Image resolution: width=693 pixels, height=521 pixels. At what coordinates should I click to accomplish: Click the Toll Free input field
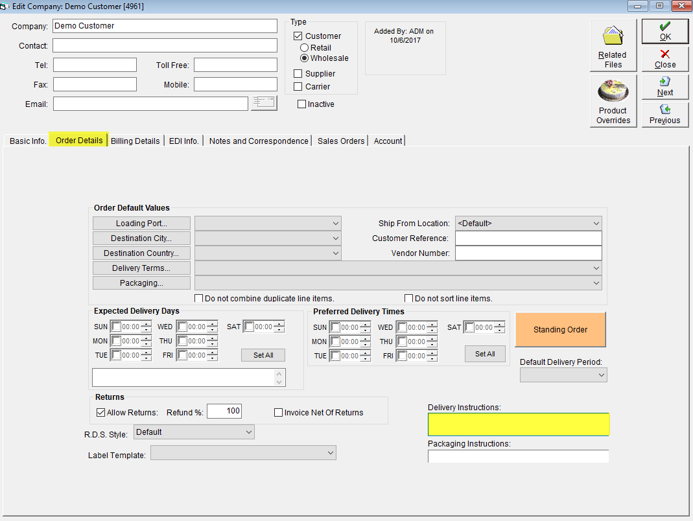[x=235, y=65]
